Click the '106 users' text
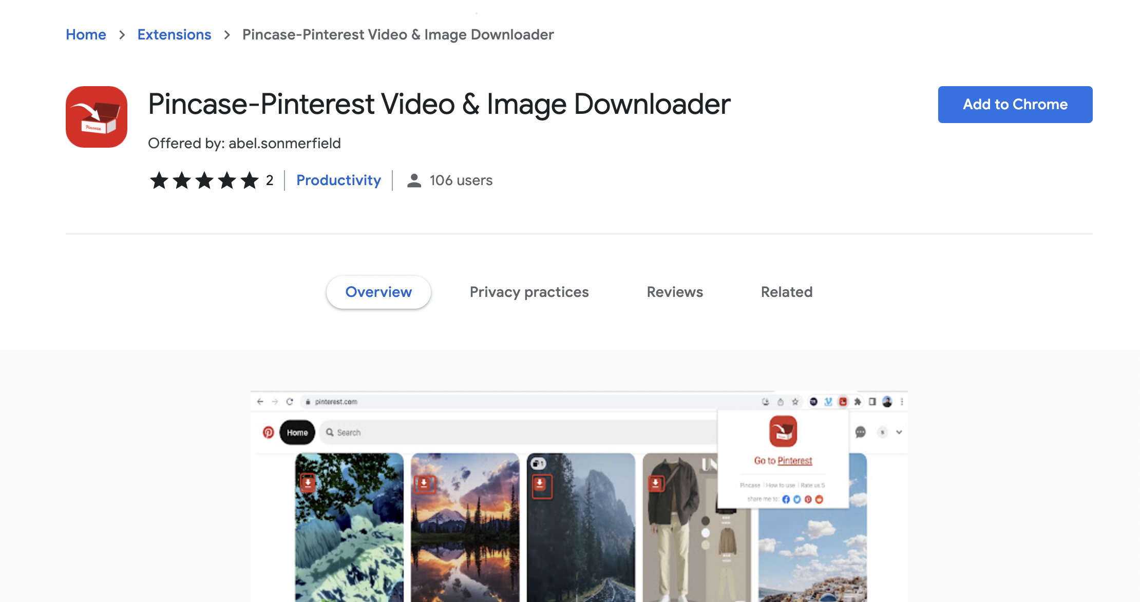 click(x=461, y=180)
